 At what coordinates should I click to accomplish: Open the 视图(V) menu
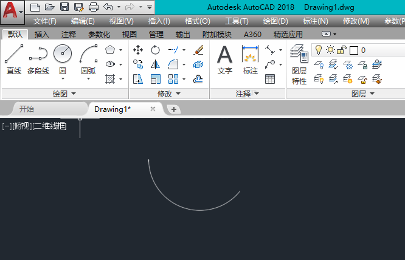click(121, 21)
